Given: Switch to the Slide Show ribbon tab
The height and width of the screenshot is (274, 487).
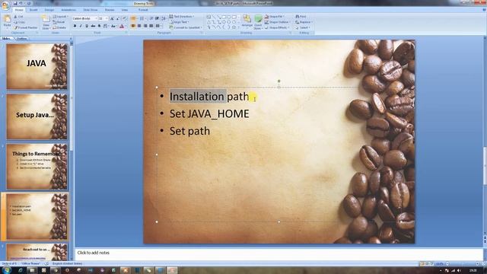Looking at the screenshot, I should coord(91,10).
